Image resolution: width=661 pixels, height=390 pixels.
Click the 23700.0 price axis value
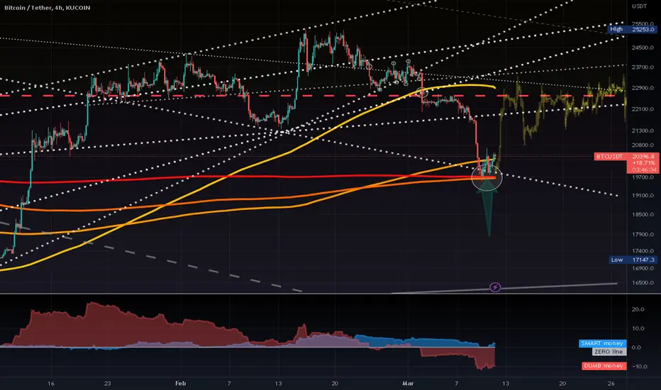(643, 67)
